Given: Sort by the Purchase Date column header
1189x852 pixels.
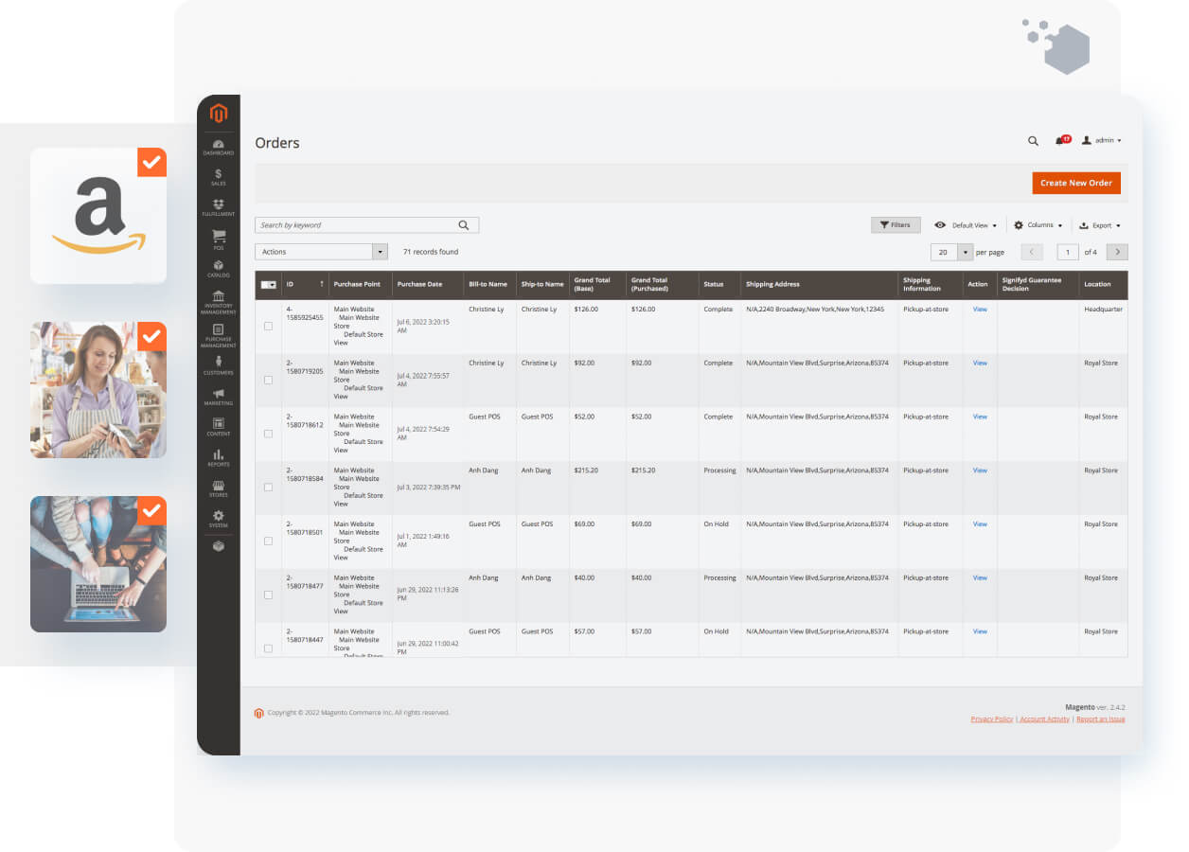Looking at the screenshot, I should click(419, 284).
